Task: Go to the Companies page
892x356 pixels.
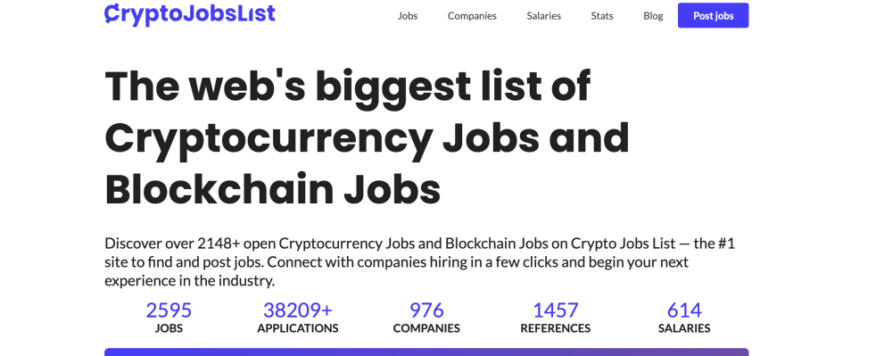Action: pyautogui.click(x=472, y=16)
